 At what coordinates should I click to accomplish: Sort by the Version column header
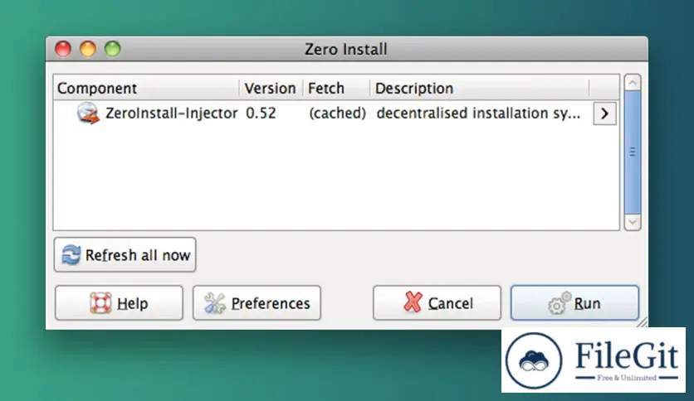pos(271,88)
